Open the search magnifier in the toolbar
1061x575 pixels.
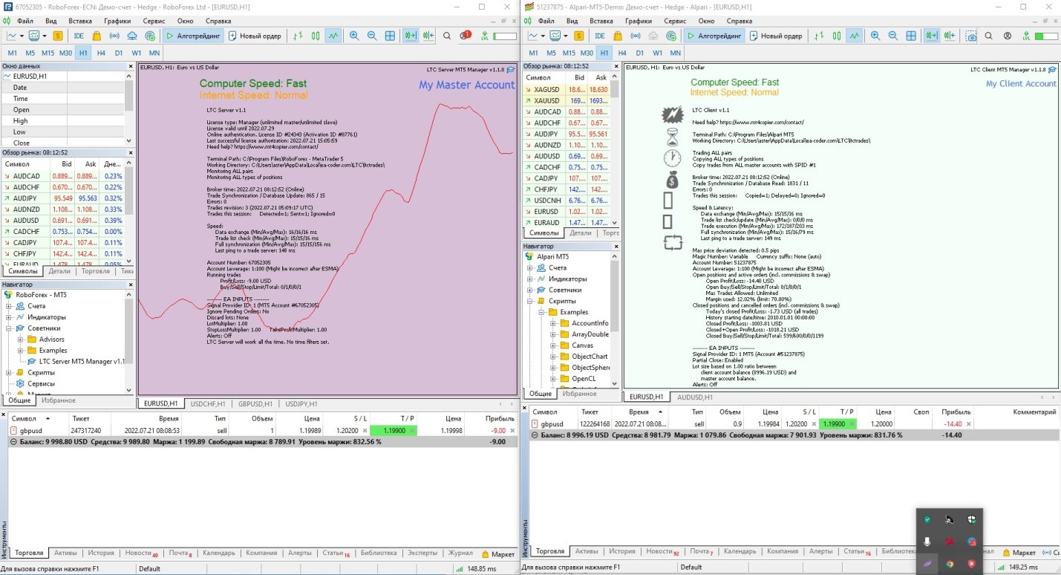click(x=446, y=35)
